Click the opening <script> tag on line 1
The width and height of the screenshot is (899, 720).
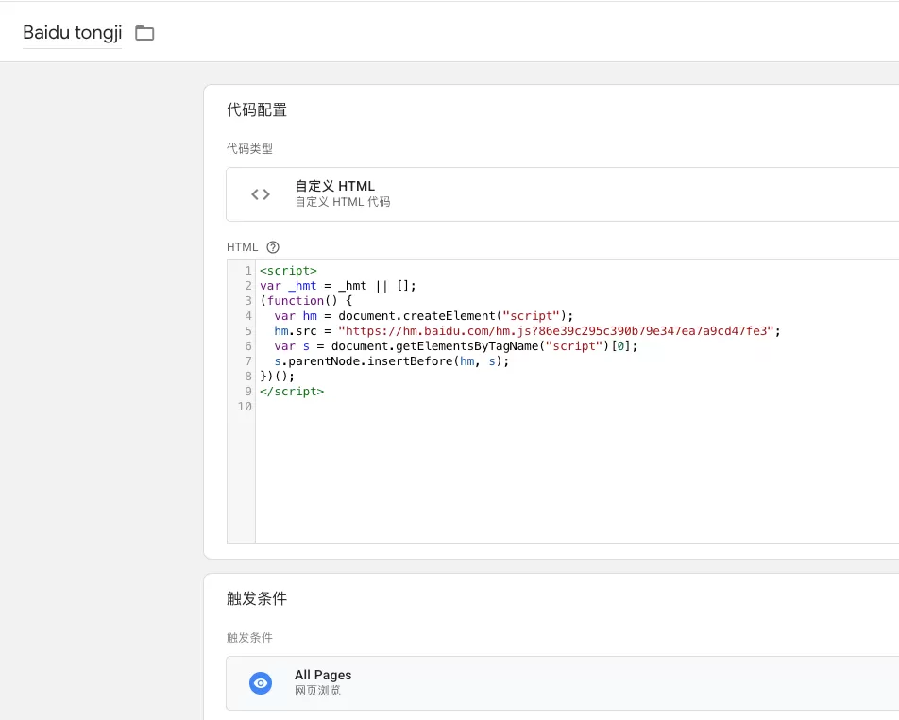coord(288,271)
